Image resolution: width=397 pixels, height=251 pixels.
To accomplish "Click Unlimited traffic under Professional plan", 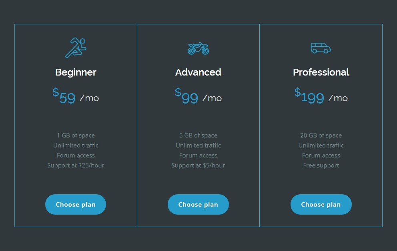I will coord(321,145).
